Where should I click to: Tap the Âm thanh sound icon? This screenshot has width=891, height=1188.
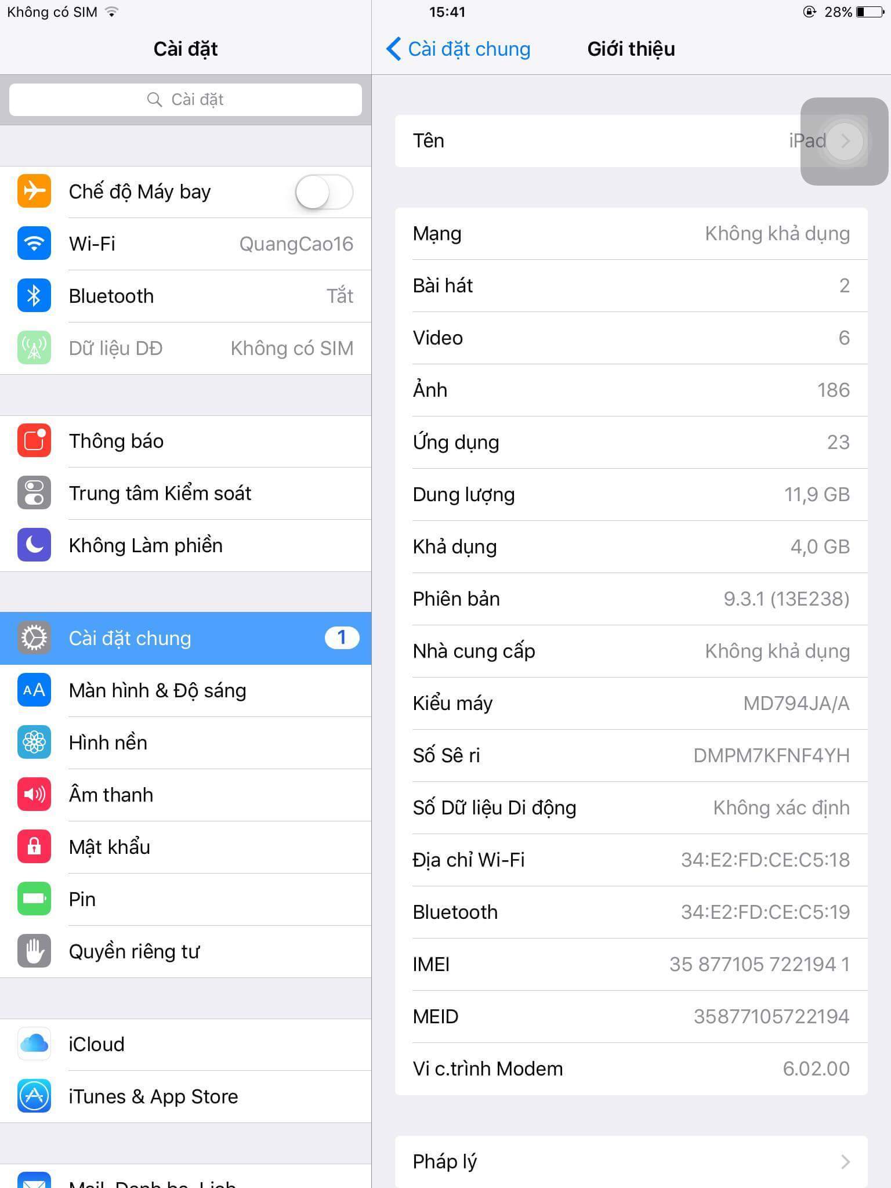[34, 795]
